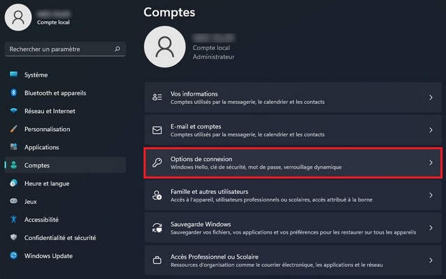446x279 pixels.
Task: Click the search magnifier icon
Action: (x=118, y=50)
